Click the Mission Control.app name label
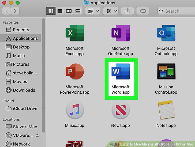Viewport: 195px width, 147px height. pyautogui.click(x=166, y=89)
